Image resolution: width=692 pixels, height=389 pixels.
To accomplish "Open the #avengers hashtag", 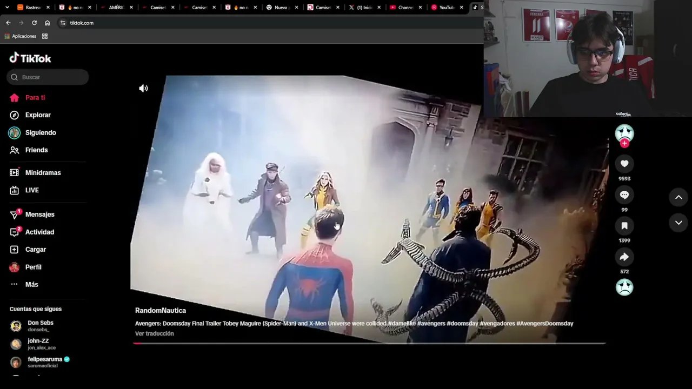I will click(x=431, y=324).
